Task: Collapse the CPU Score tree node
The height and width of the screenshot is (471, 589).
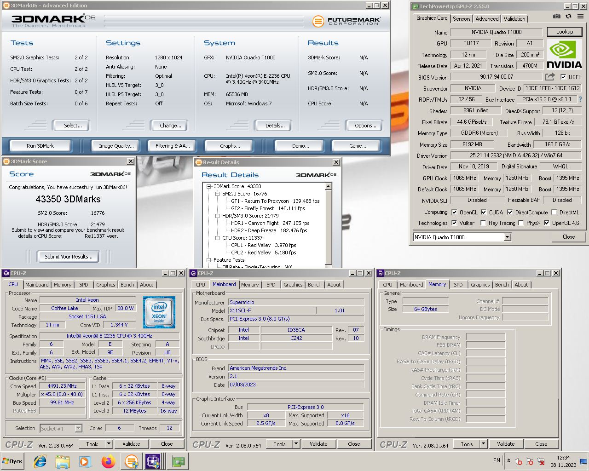Action: 218,238
